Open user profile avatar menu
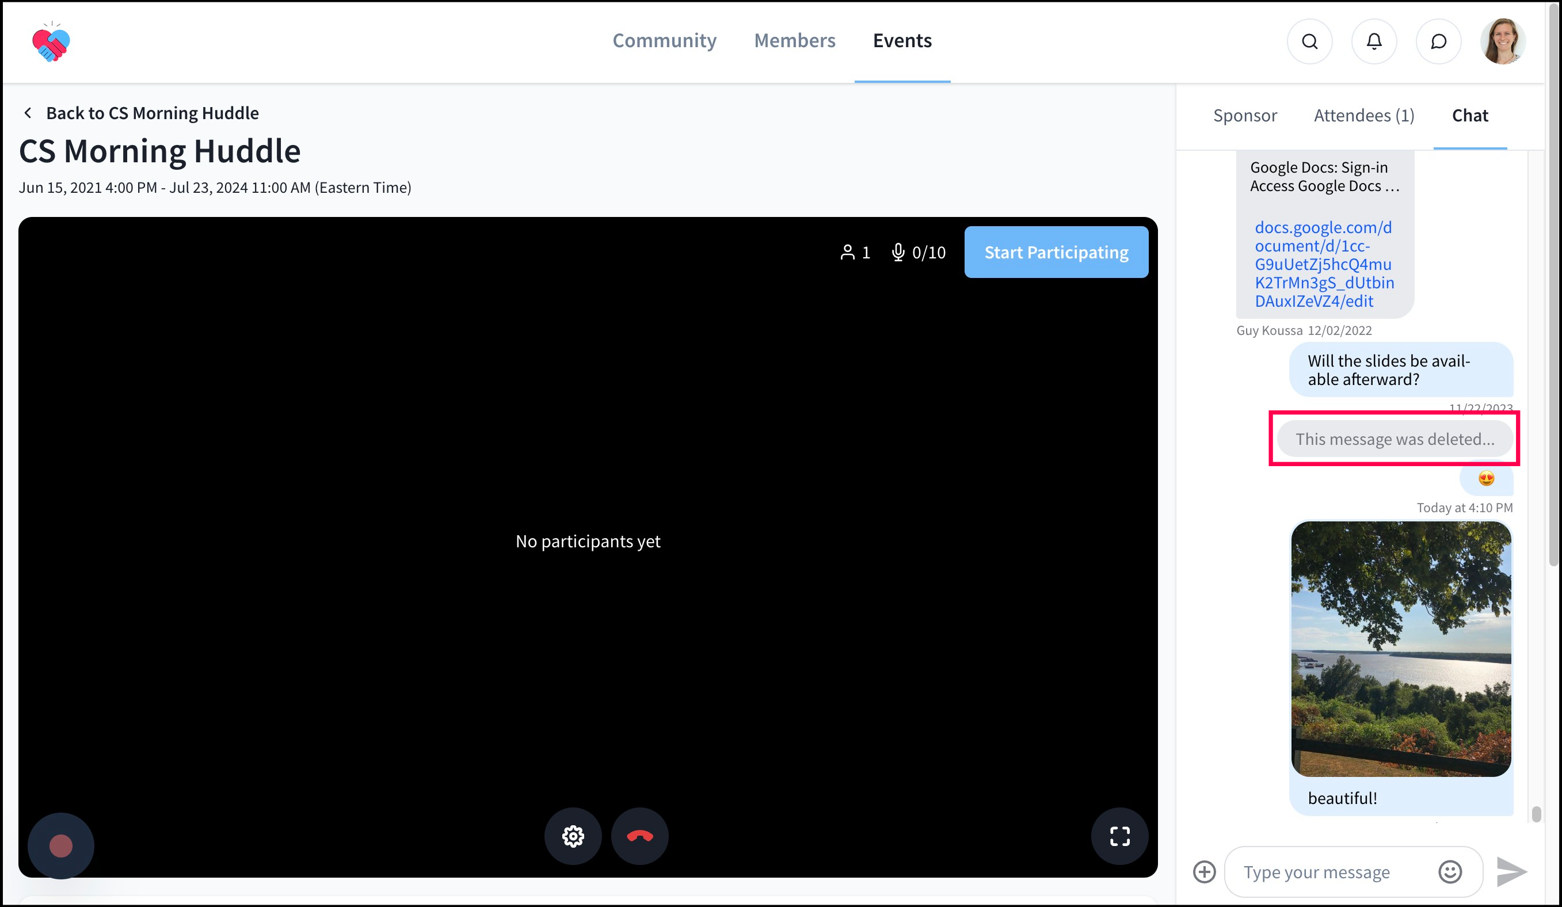Viewport: 1562px width, 907px height. click(x=1503, y=41)
